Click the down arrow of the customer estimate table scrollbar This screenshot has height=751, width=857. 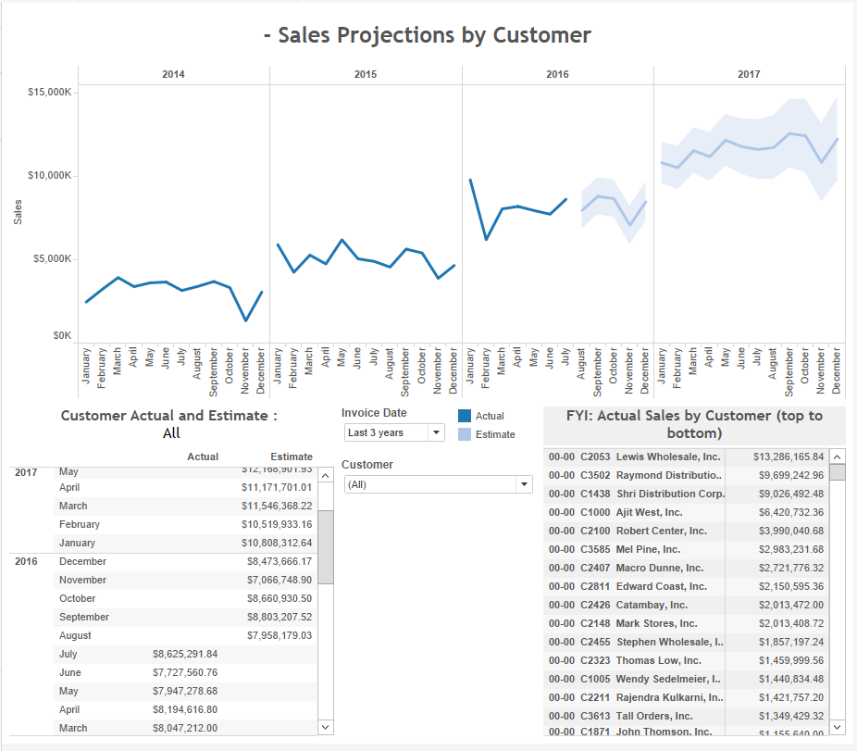[x=325, y=727]
